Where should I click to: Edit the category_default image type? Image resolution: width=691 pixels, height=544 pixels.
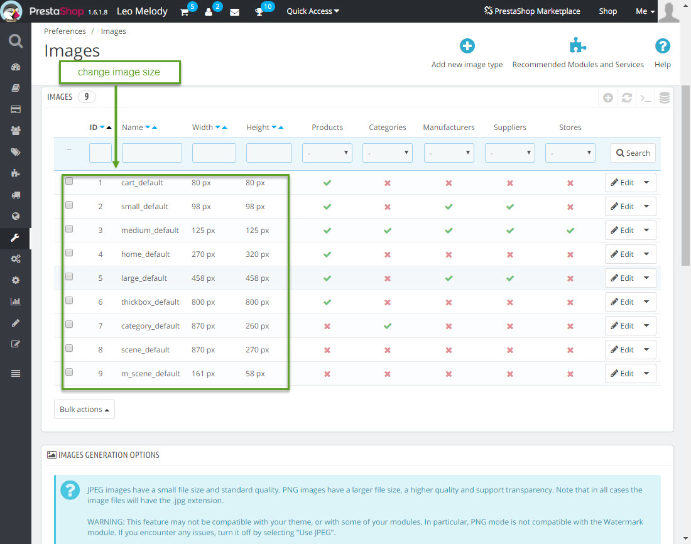click(623, 326)
